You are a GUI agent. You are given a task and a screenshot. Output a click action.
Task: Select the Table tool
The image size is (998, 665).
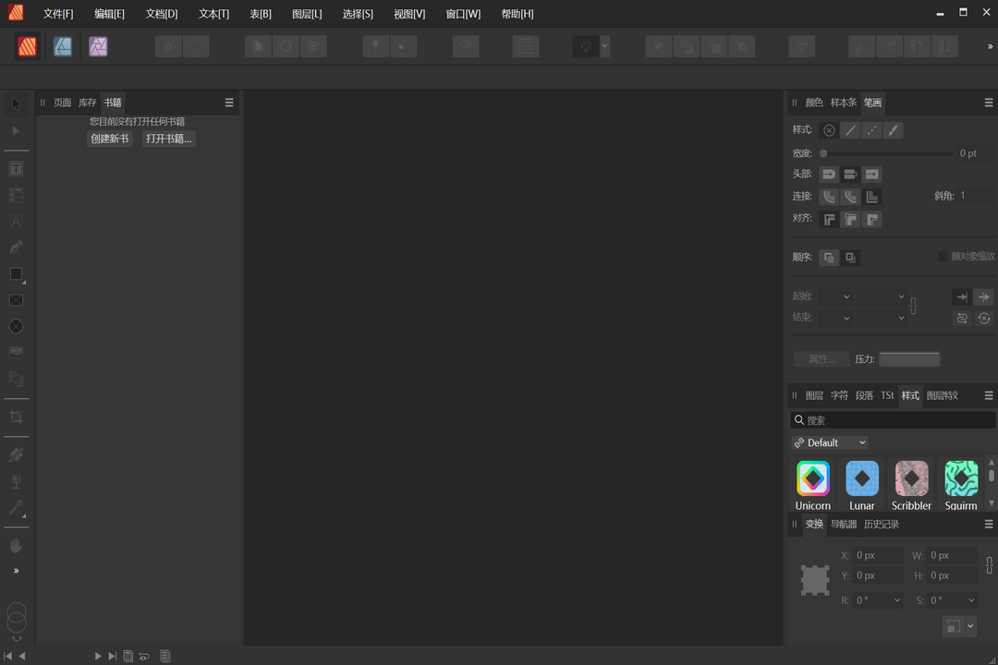click(x=16, y=195)
